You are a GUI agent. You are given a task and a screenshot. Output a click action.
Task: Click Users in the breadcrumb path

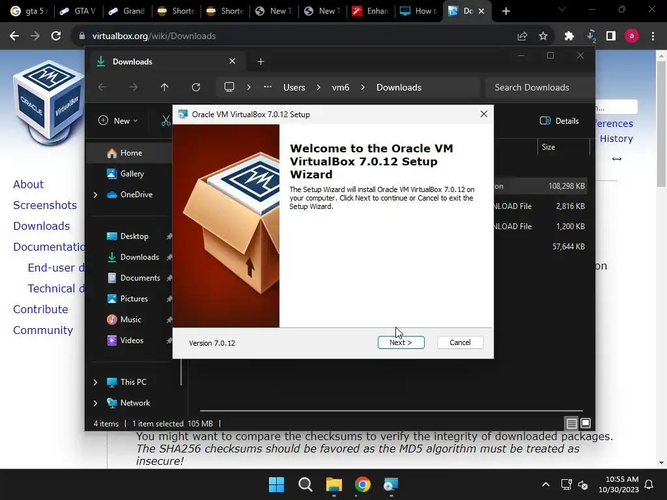294,87
